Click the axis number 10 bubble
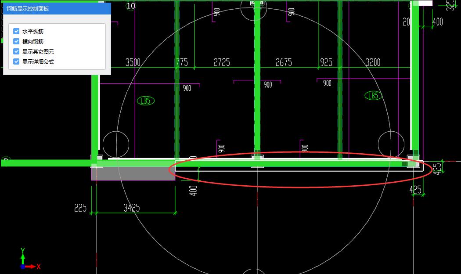 point(131,6)
